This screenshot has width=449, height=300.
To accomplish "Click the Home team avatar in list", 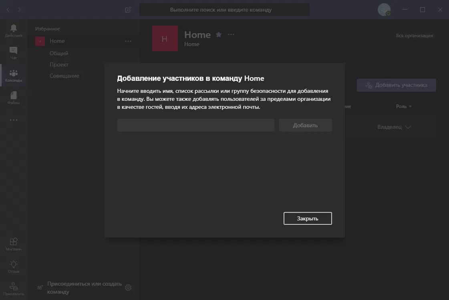I will coord(40,41).
